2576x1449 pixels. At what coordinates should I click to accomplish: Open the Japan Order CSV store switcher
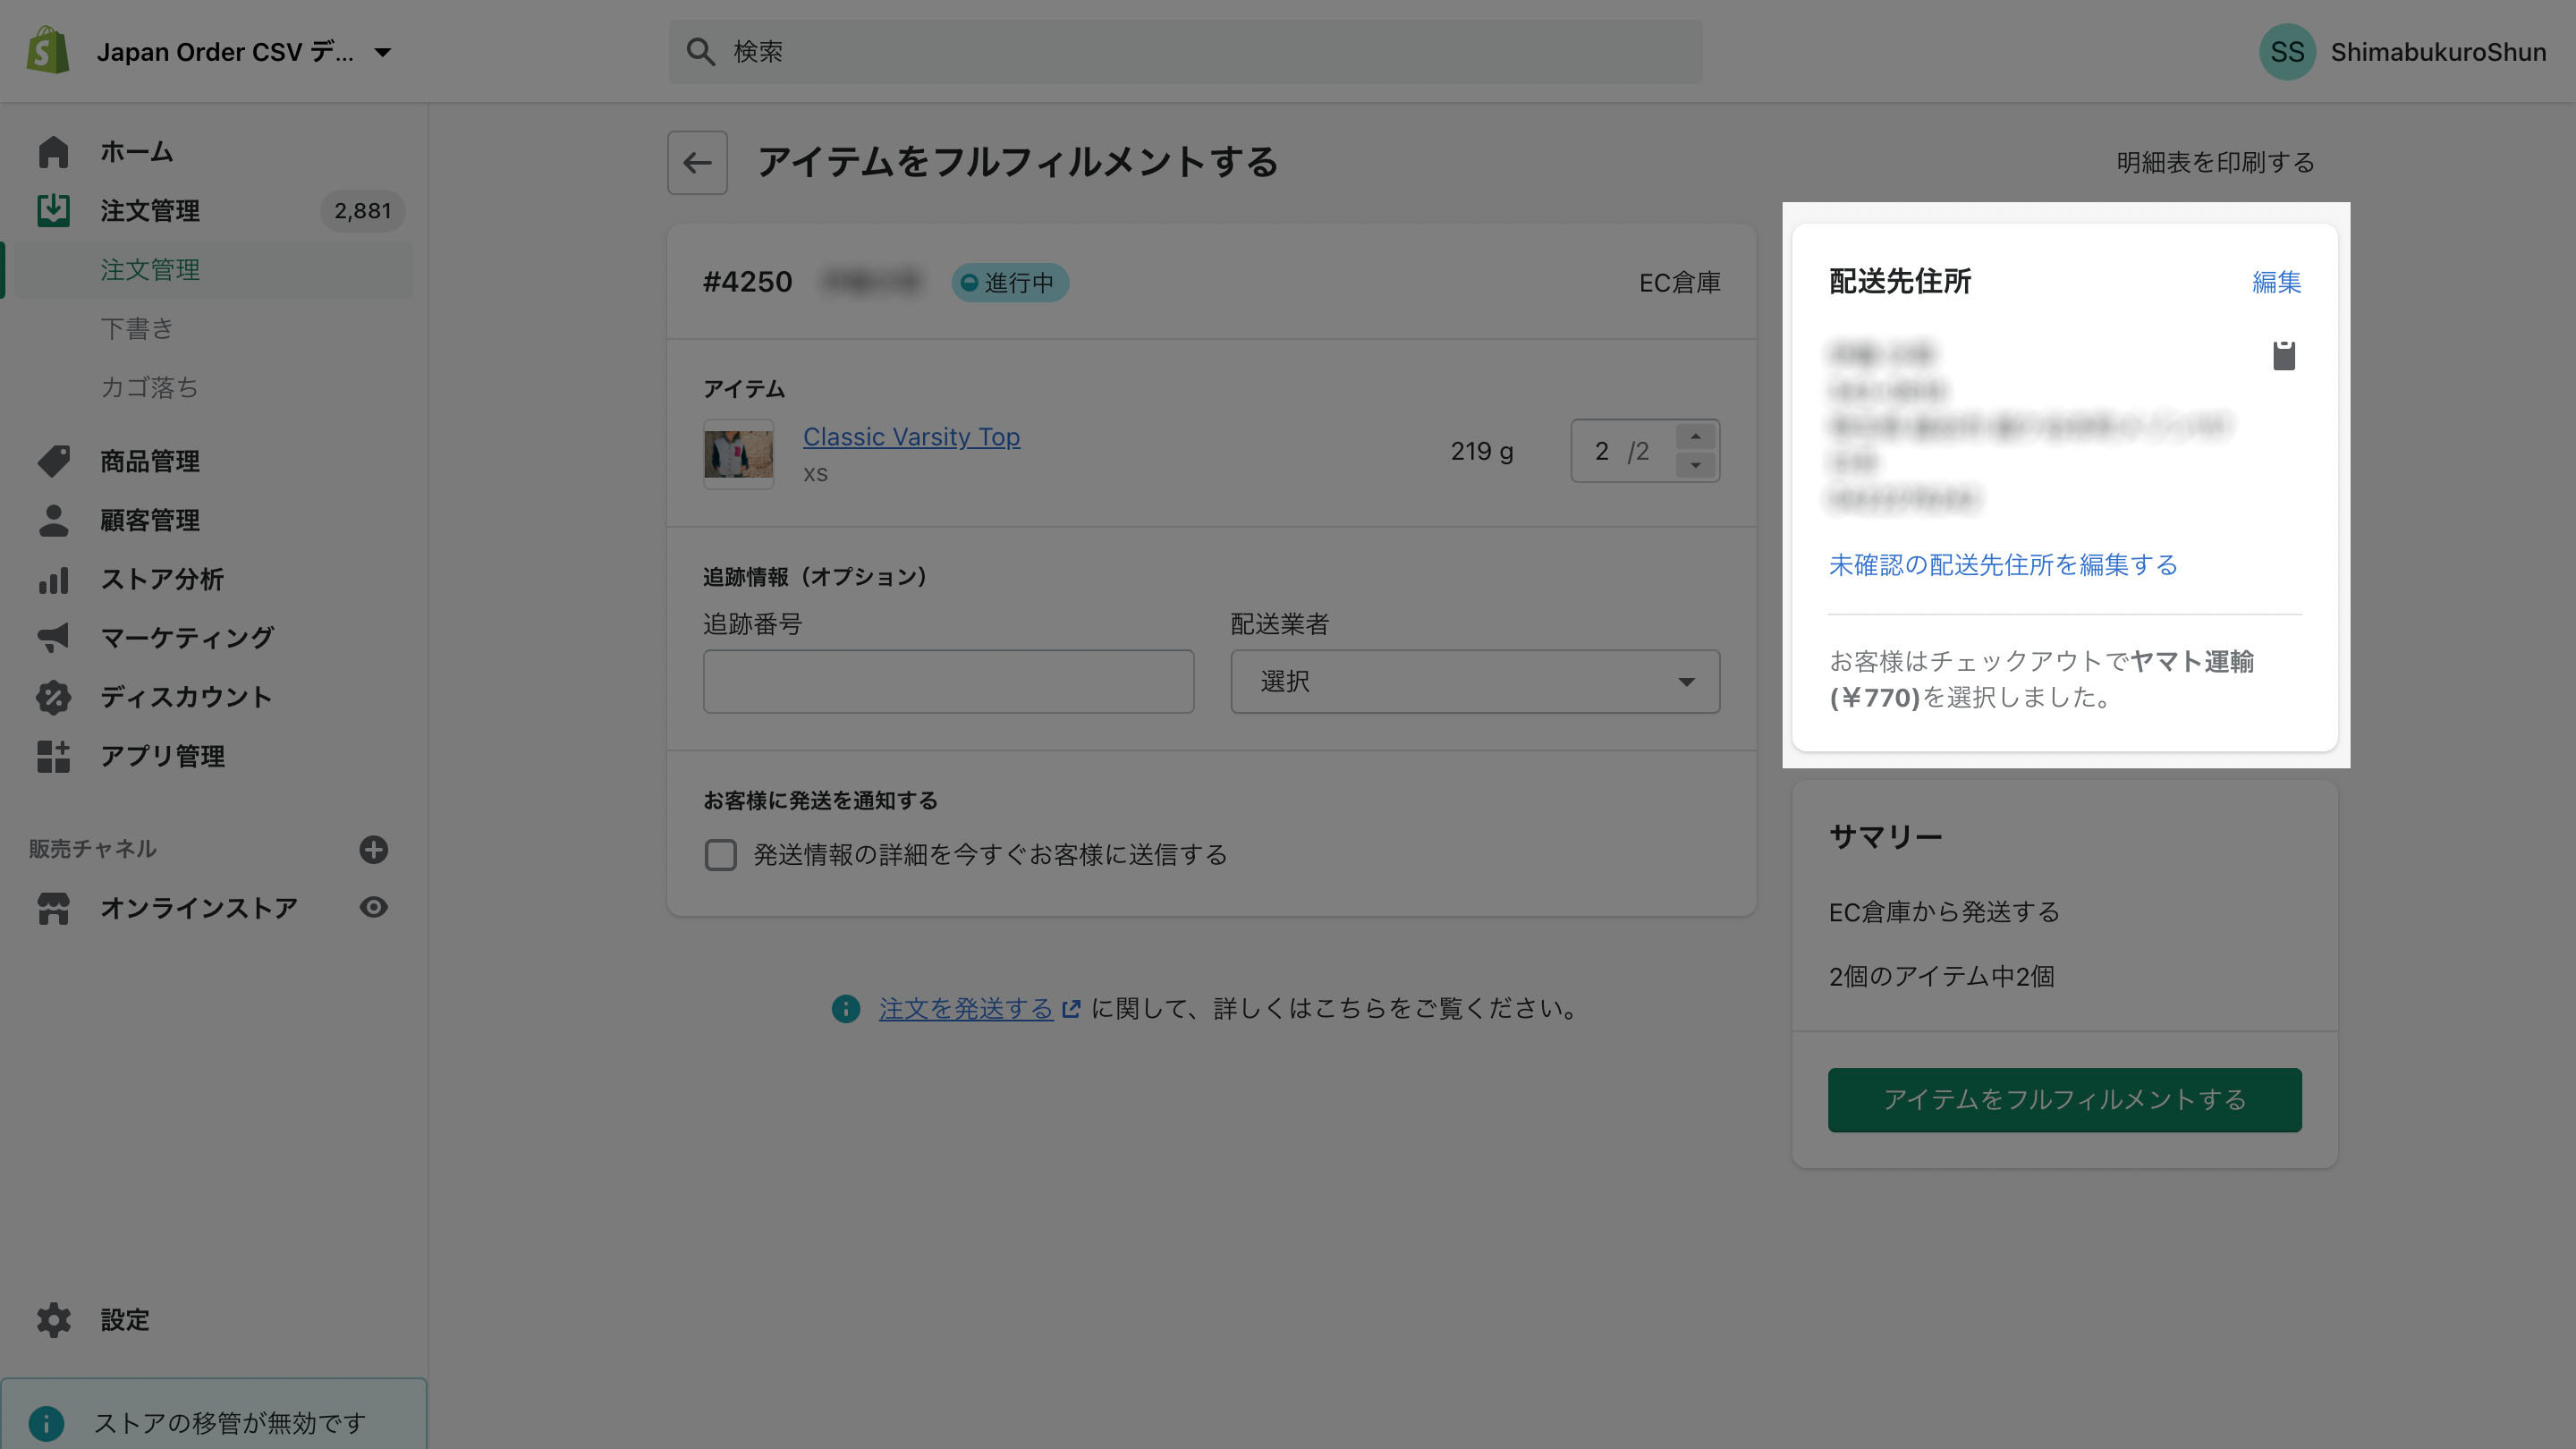244,52
